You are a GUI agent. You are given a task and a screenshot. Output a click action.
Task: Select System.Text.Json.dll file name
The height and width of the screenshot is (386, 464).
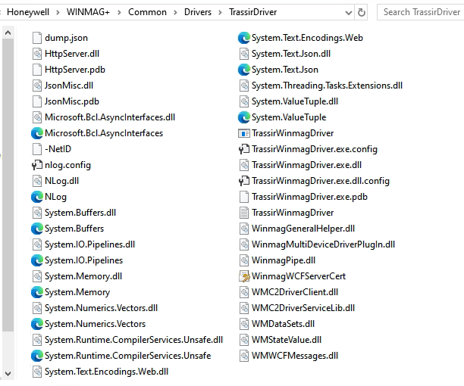pyautogui.click(x=291, y=54)
